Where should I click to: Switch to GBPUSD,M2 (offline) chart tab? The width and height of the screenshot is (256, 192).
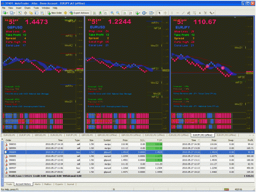click(x=107, y=135)
